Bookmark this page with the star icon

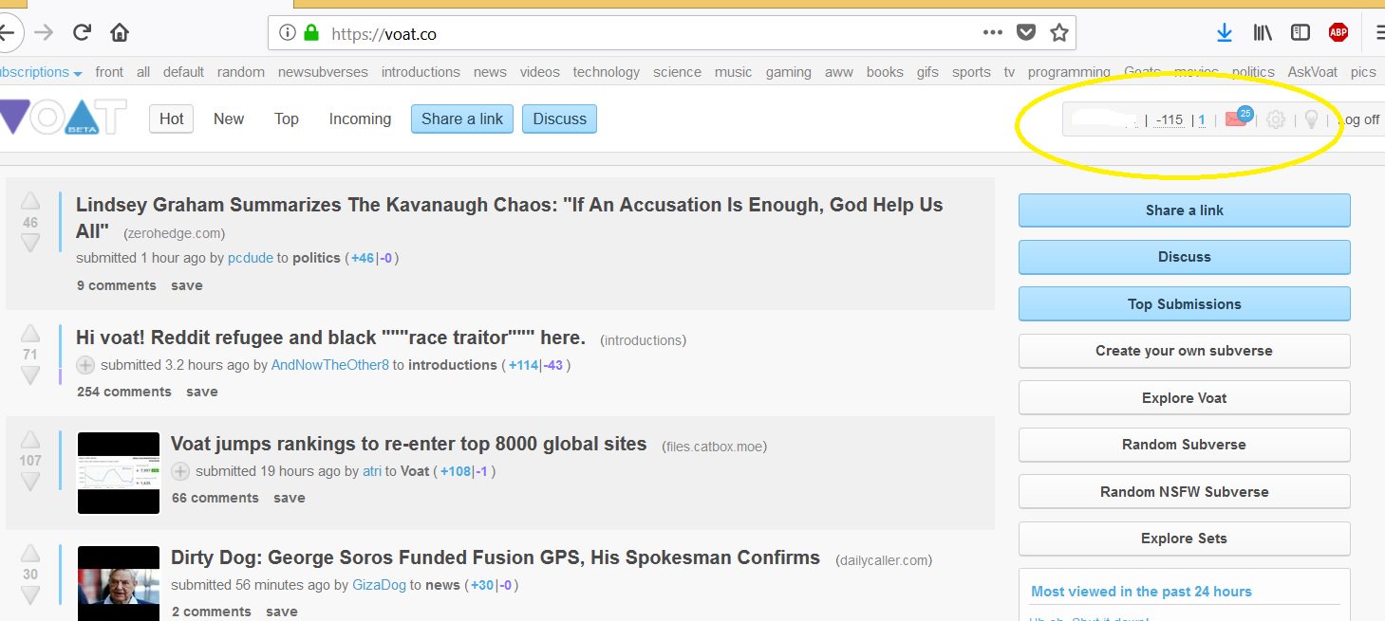tap(1059, 32)
